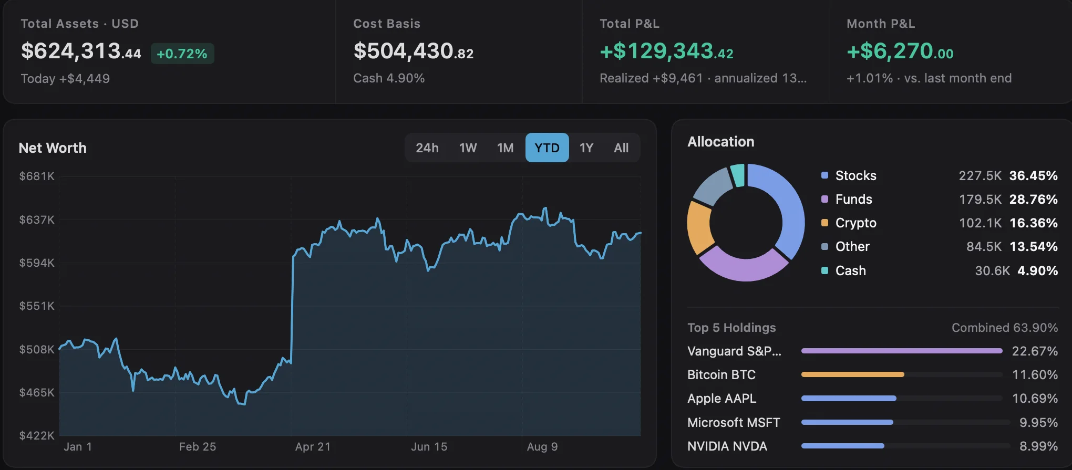Select the YTD range tab

click(x=547, y=148)
